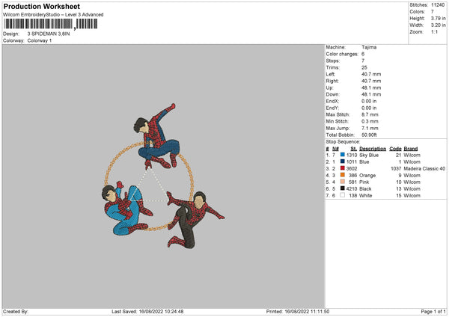Click the Sky Blue thread color swatch
The width and height of the screenshot is (449, 317).
point(343,155)
